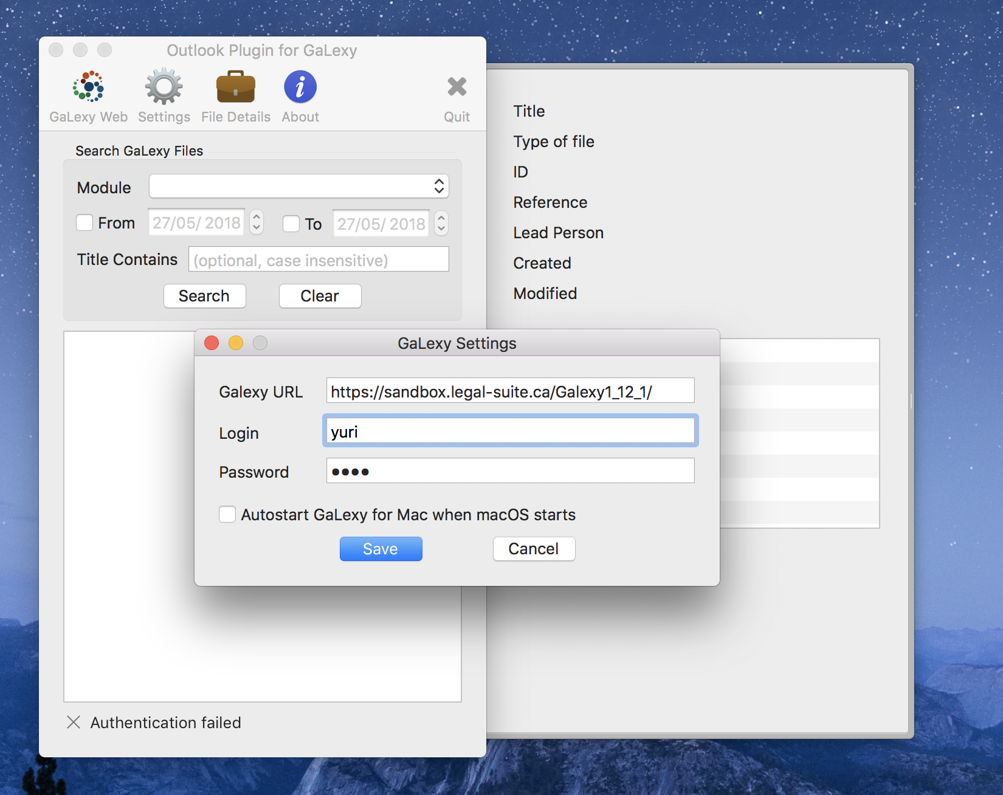Click the Lead Person label in File Details
The width and height of the screenshot is (1003, 795).
559,233
